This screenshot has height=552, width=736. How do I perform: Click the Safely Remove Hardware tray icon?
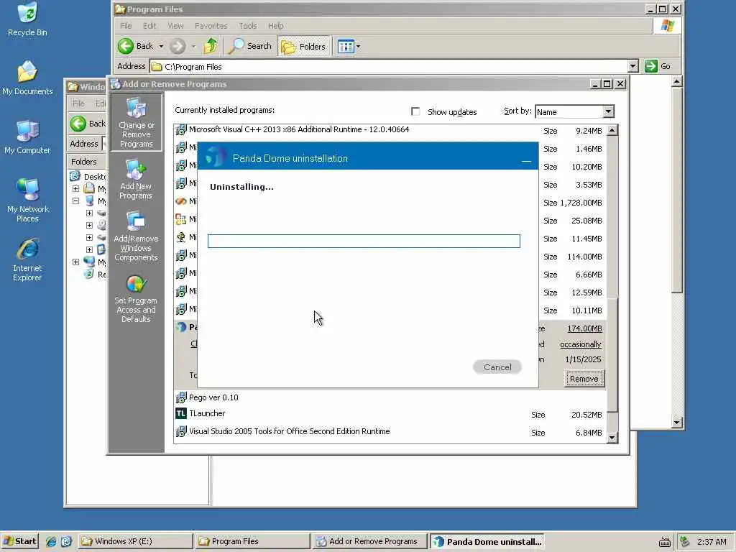685,541
